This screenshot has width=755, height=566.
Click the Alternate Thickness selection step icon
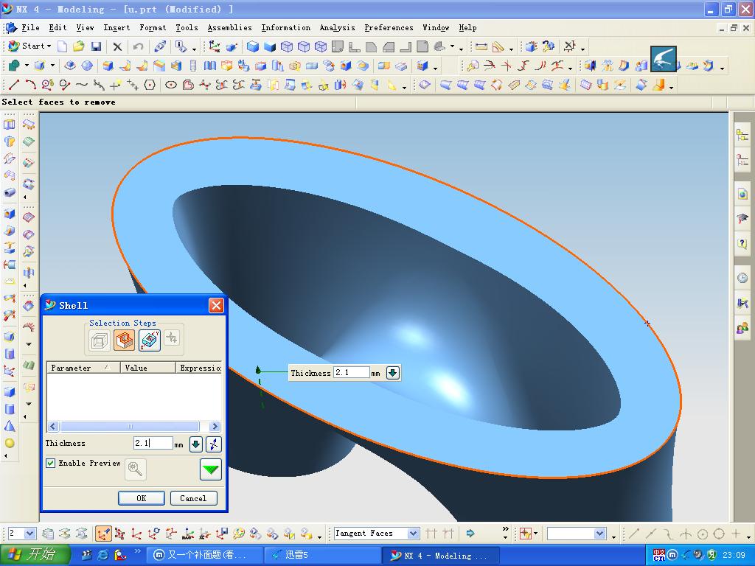pos(149,340)
